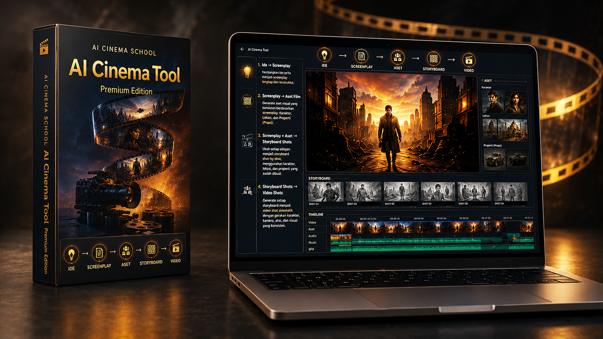Close the ASET panel with its X
The width and height of the screenshot is (603, 339).
(525, 81)
